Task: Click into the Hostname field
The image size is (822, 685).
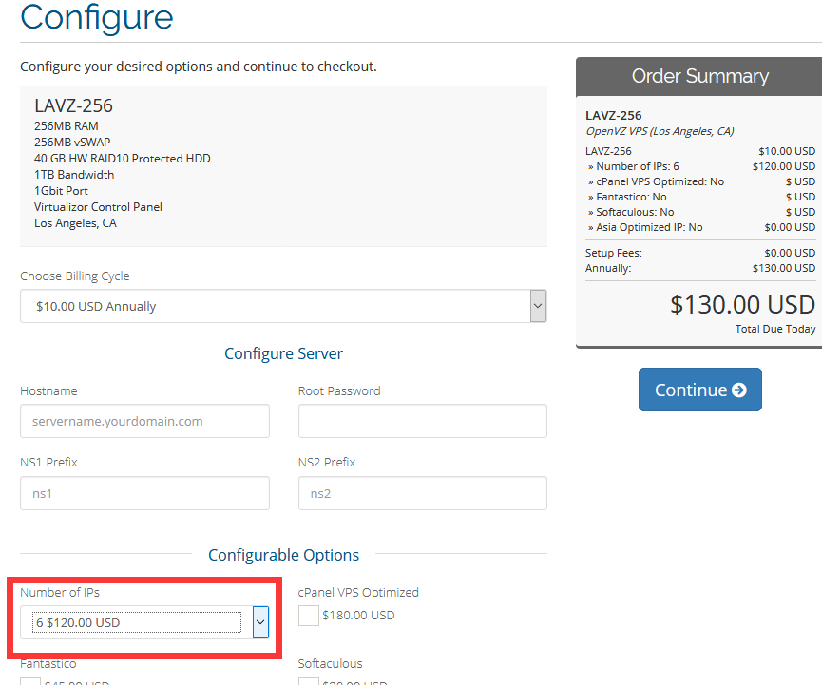Action: [144, 421]
